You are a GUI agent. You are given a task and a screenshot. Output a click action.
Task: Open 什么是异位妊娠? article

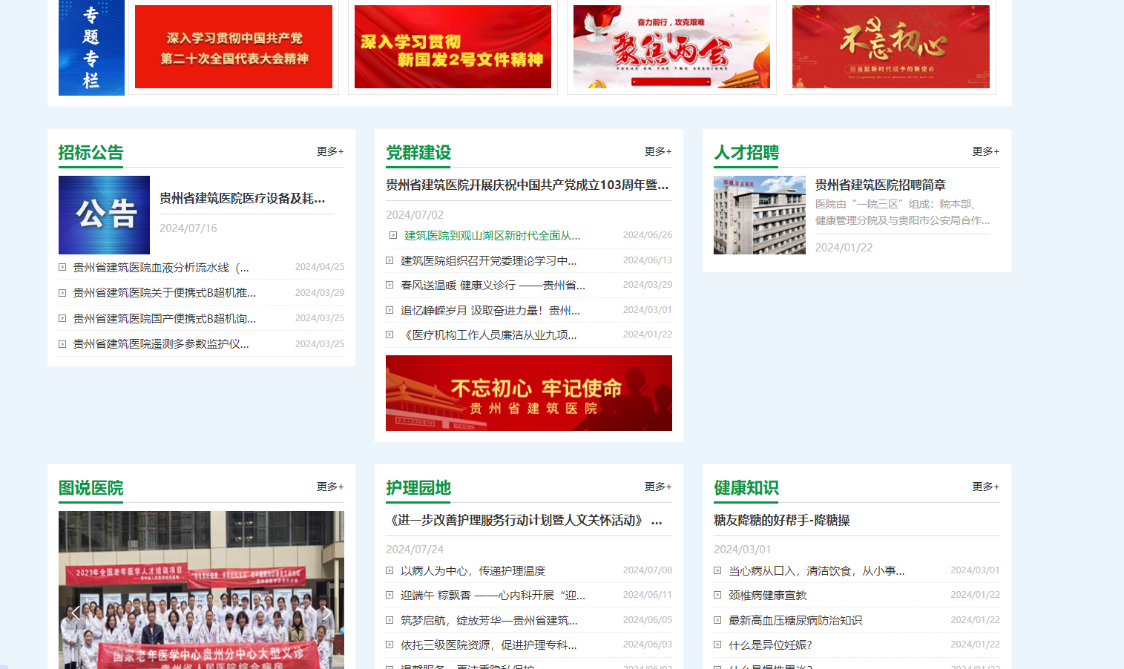(x=770, y=645)
